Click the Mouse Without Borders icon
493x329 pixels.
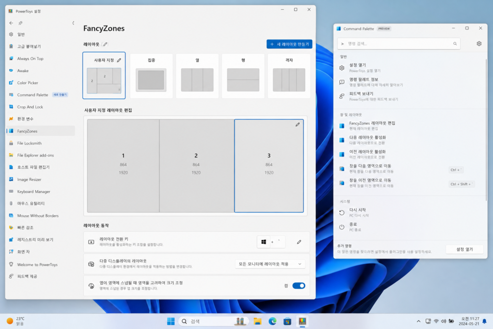pos(12,215)
